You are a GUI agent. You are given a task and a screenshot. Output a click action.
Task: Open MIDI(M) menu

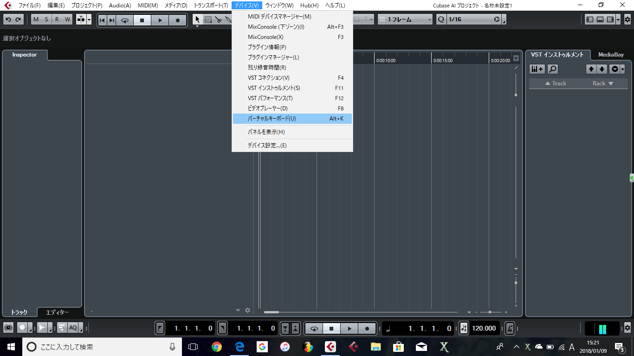point(148,5)
